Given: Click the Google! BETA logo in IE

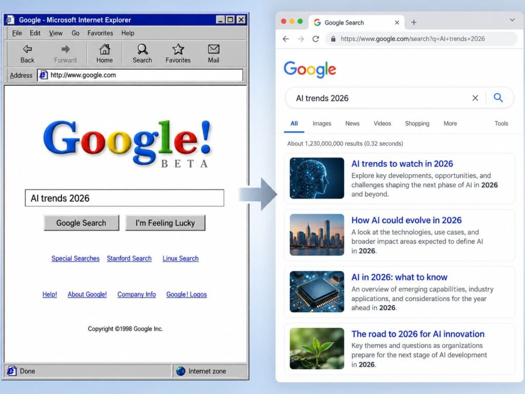Looking at the screenshot, I should pos(127,143).
